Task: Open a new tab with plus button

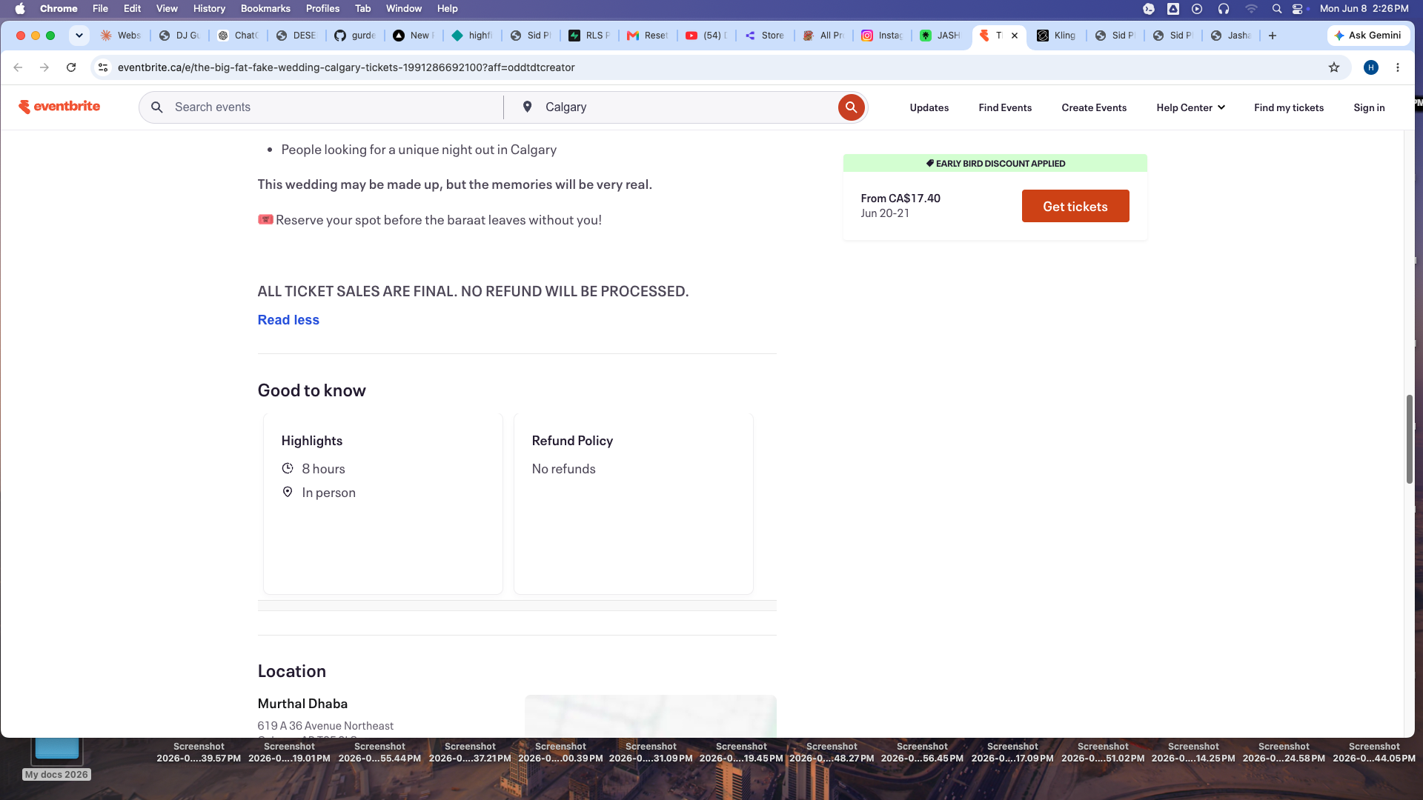Action: click(1273, 36)
